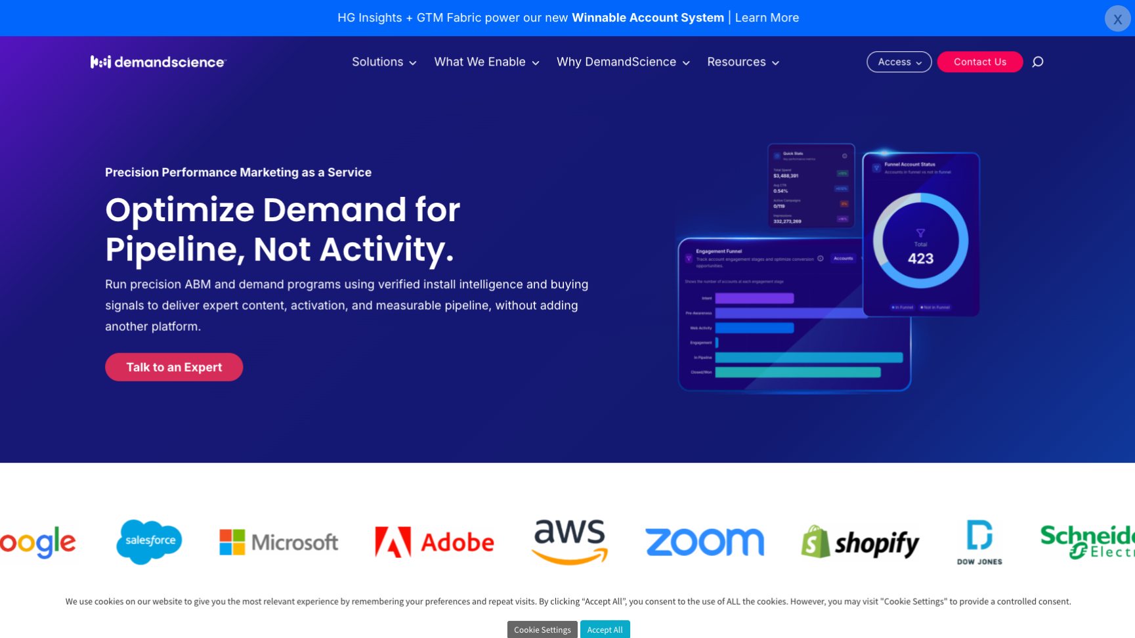Screen dimensions: 1135x638
Task: Click the Schneider Electric logo
Action: pyautogui.click(x=1087, y=542)
